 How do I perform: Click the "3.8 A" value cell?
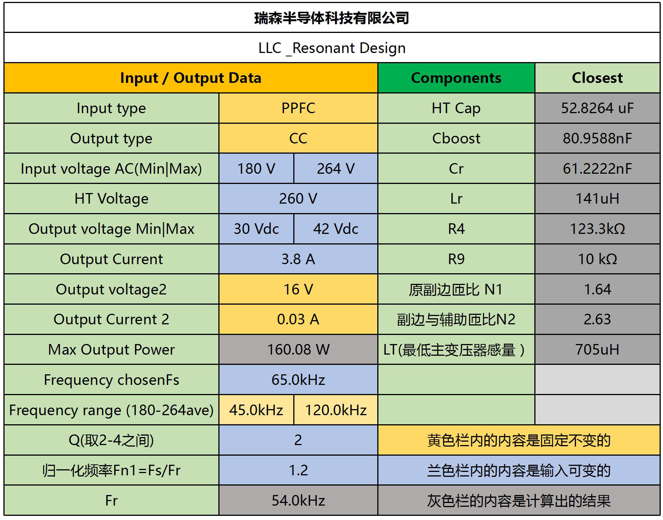[x=298, y=259]
